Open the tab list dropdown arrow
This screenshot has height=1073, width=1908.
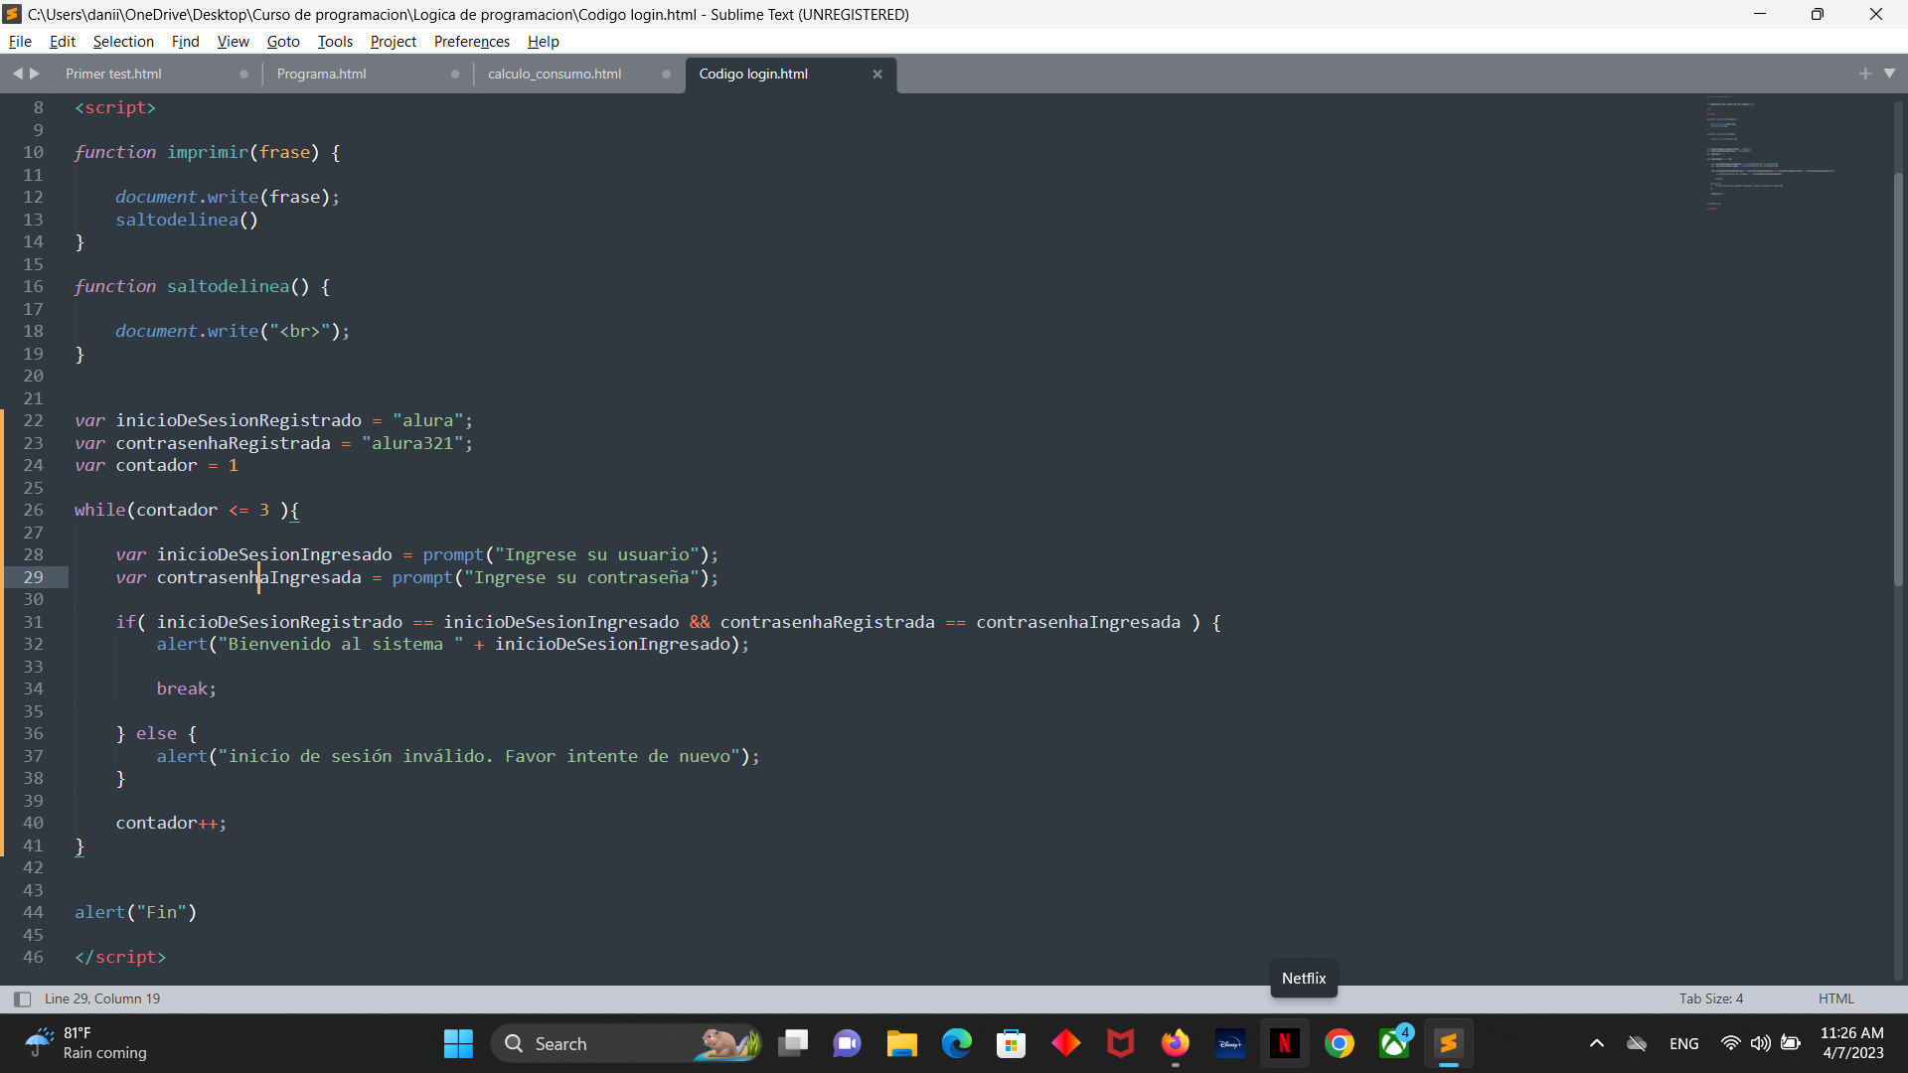pos(1889,74)
